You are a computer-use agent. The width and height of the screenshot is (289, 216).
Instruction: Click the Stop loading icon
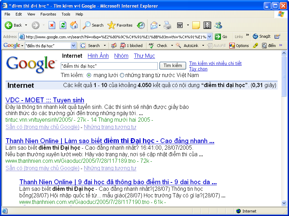coord(52,25)
